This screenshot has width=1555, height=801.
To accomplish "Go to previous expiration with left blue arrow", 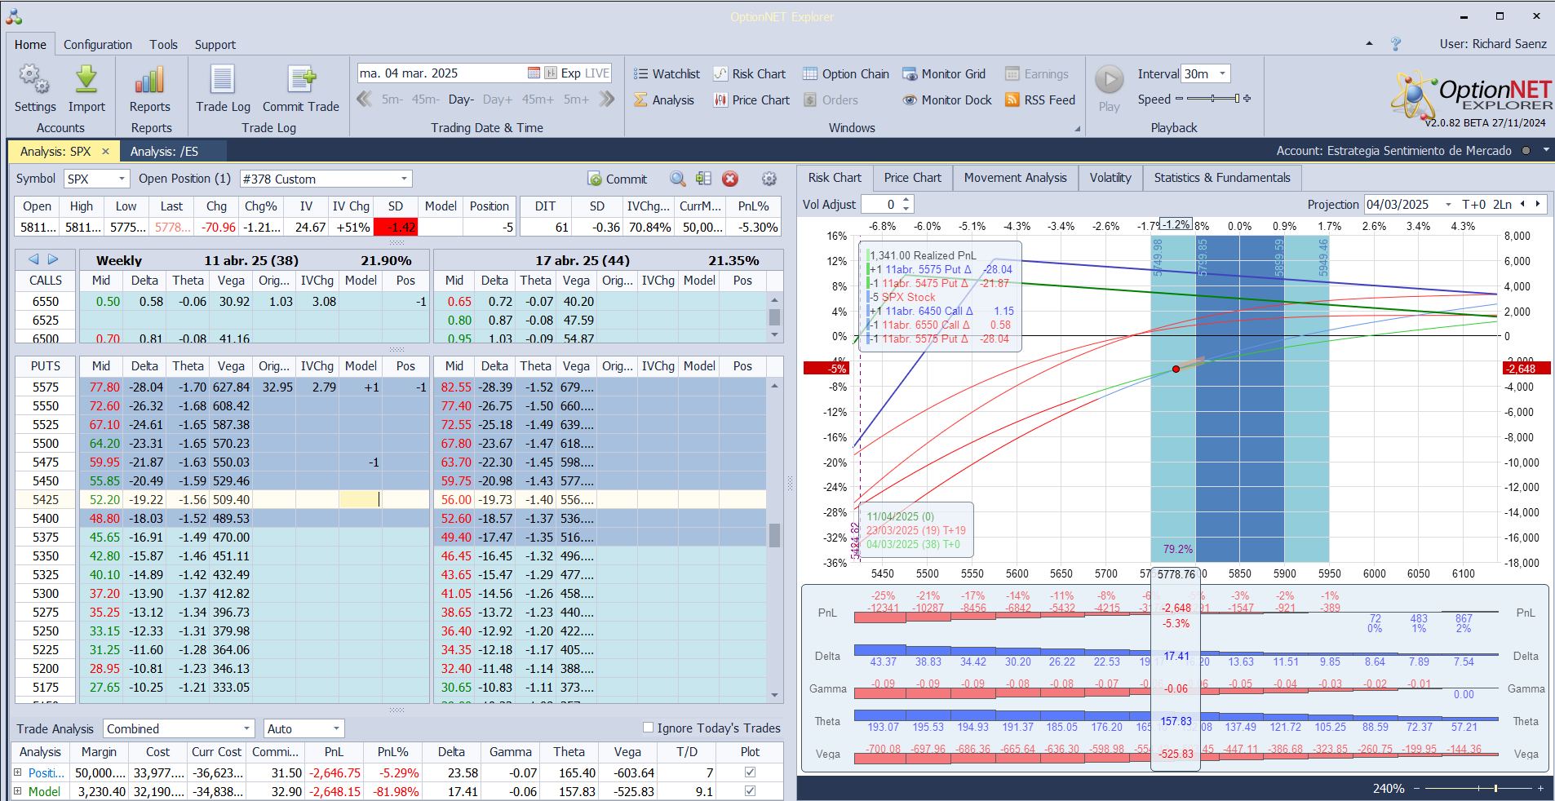I will pyautogui.click(x=33, y=259).
